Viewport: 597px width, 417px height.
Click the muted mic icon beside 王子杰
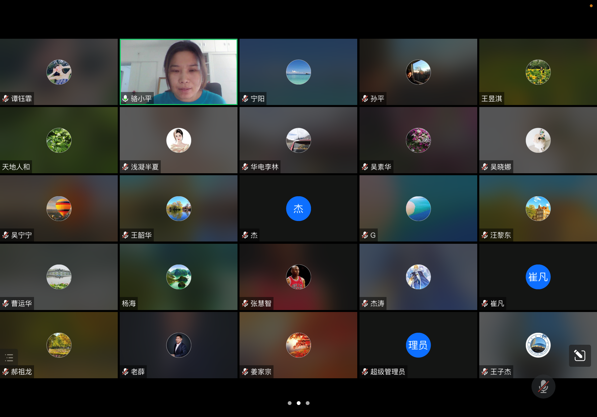tap(485, 372)
